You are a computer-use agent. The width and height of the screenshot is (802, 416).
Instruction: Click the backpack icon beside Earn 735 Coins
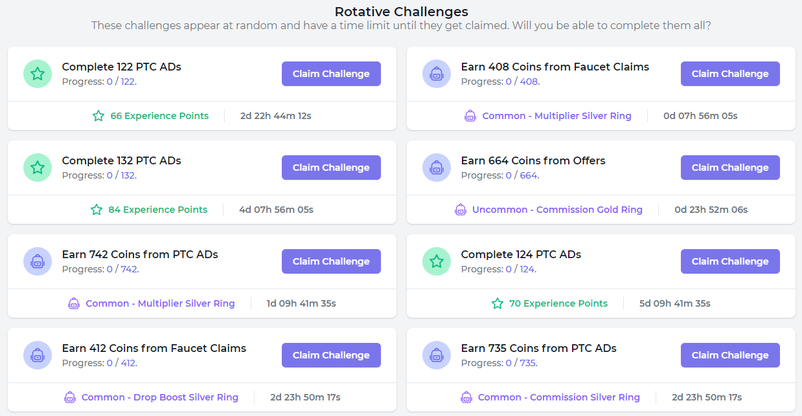pyautogui.click(x=437, y=355)
